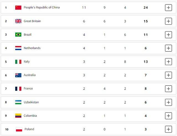Expand the France row
The height and width of the screenshot is (136, 177).
coord(168,89)
